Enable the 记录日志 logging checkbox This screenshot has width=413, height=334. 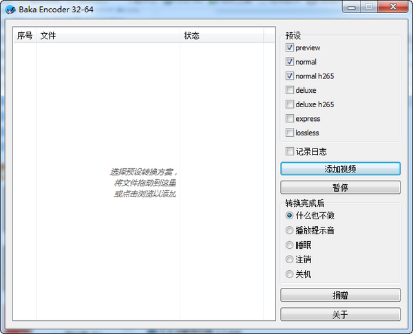pos(290,152)
